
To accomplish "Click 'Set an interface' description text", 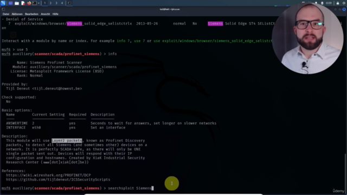I will pyautogui.click(x=108, y=128).
